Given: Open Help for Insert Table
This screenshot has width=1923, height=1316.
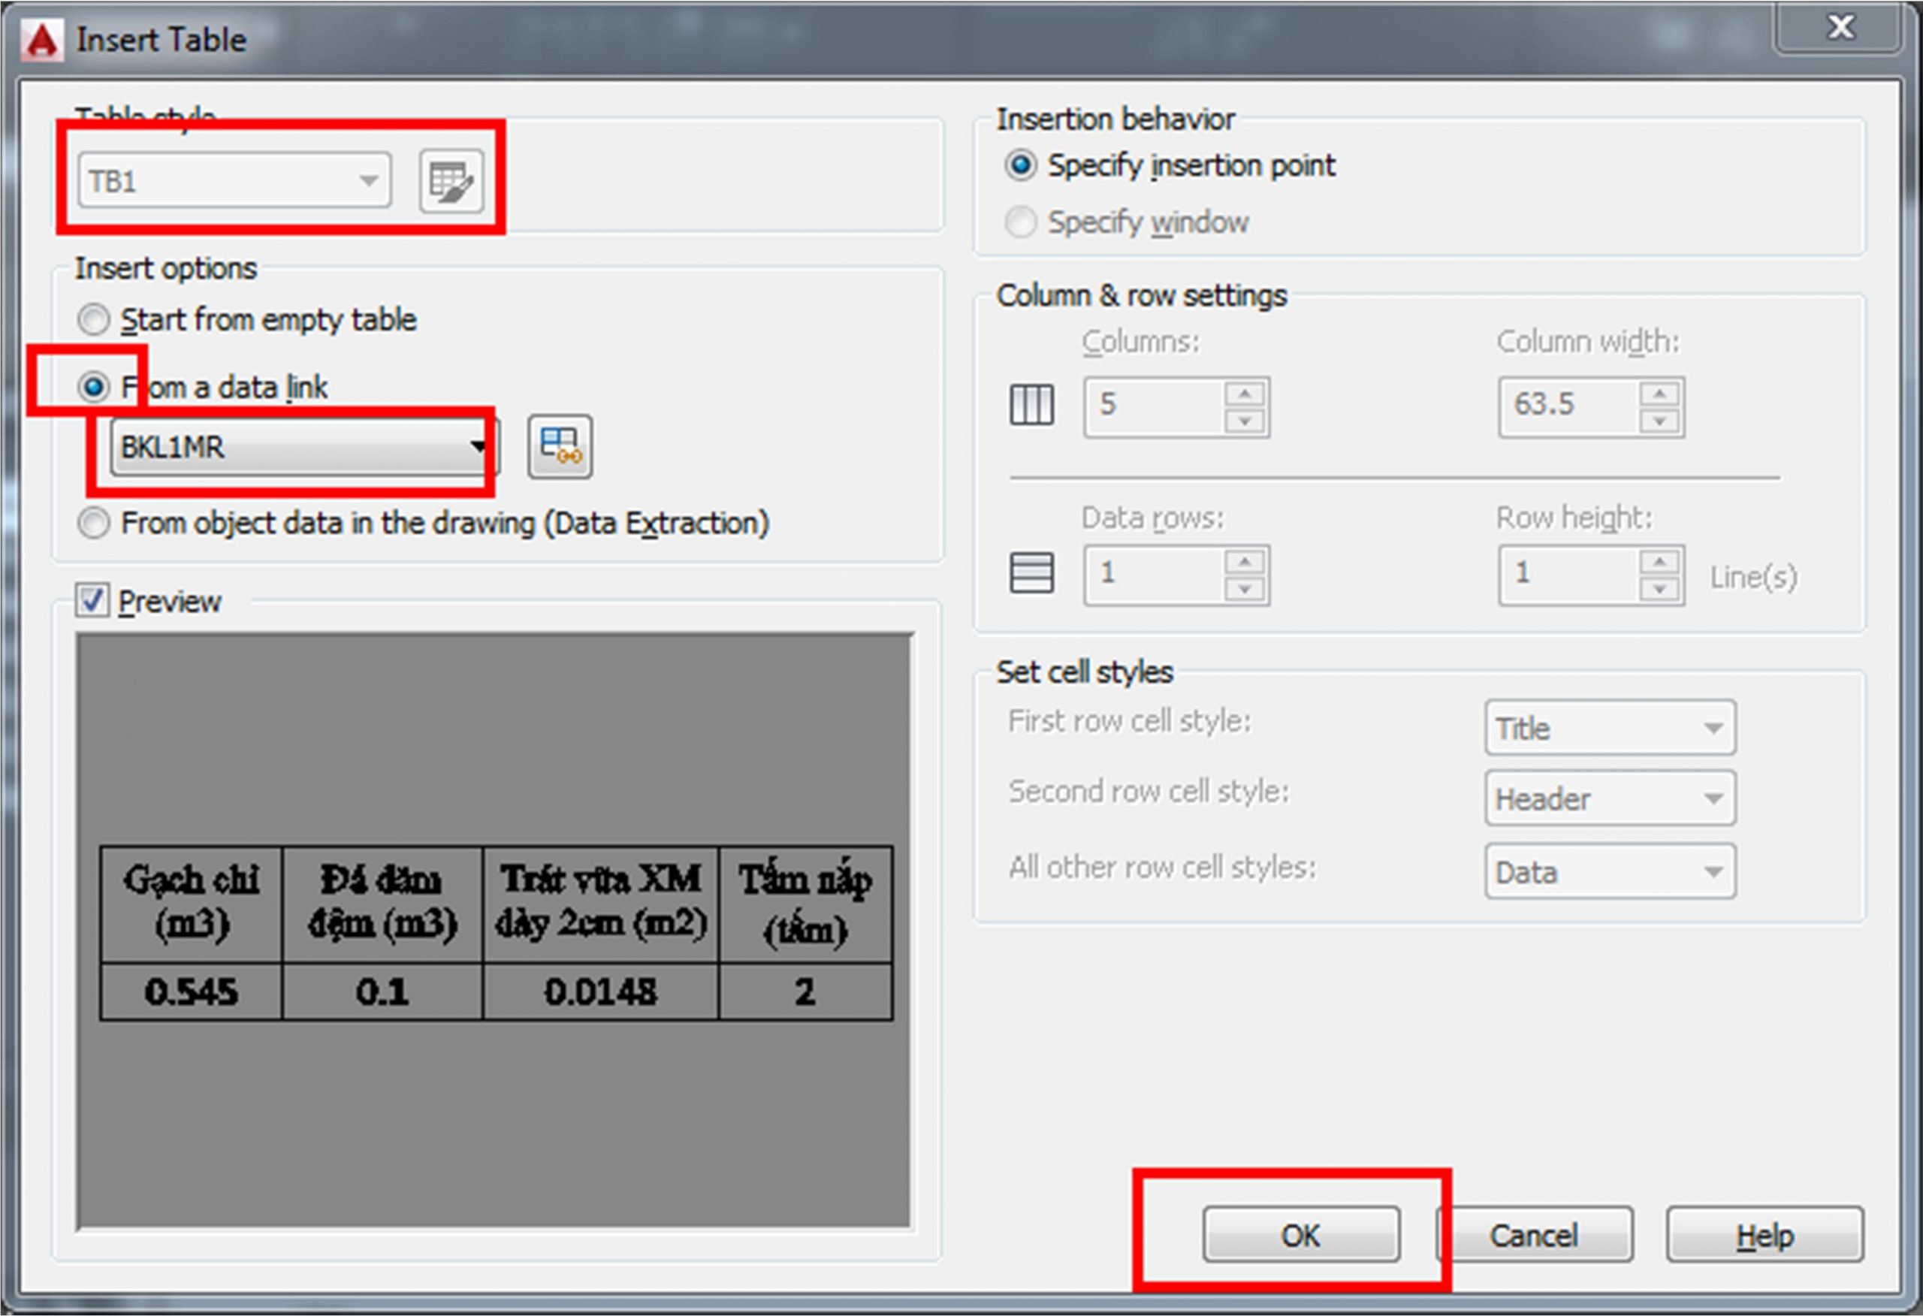Looking at the screenshot, I should point(1765,1235).
